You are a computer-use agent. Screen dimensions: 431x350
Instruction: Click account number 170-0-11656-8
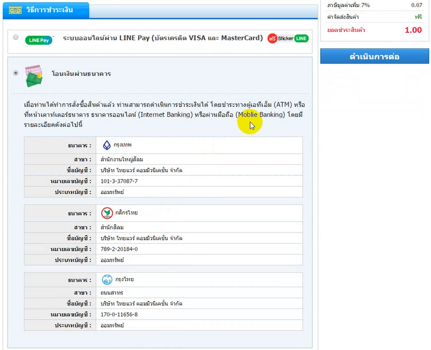coord(119,314)
